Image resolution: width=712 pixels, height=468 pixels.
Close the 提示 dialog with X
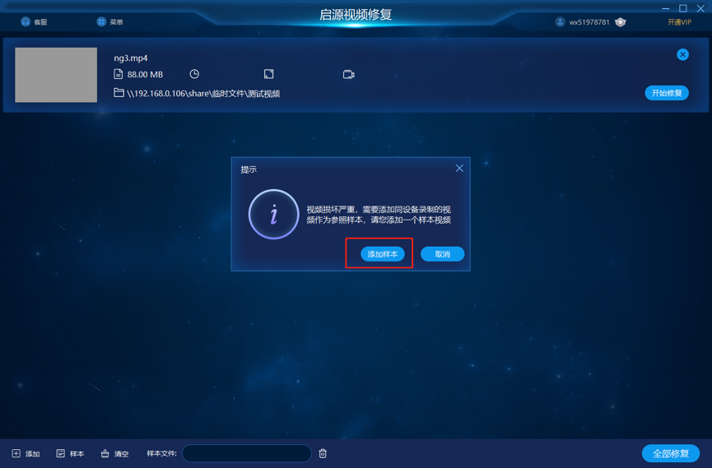click(x=459, y=169)
